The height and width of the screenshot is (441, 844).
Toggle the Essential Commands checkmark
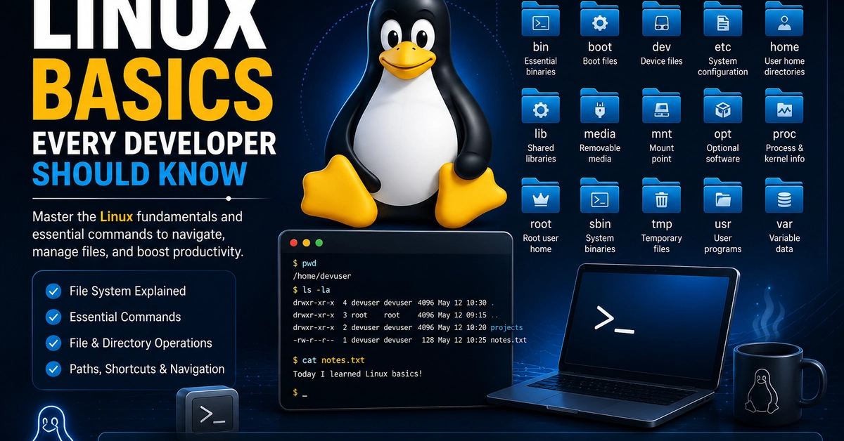click(x=53, y=317)
